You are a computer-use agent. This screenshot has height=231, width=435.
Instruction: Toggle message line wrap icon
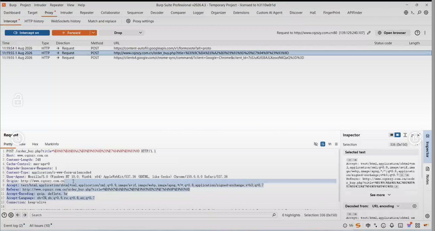(x=323, y=144)
